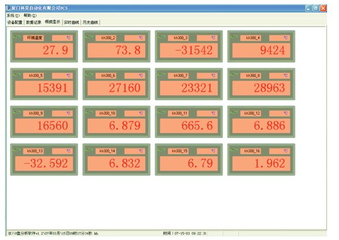339x240 pixels.
Task: Open the 帮助 menu
Action: [x=30, y=16]
